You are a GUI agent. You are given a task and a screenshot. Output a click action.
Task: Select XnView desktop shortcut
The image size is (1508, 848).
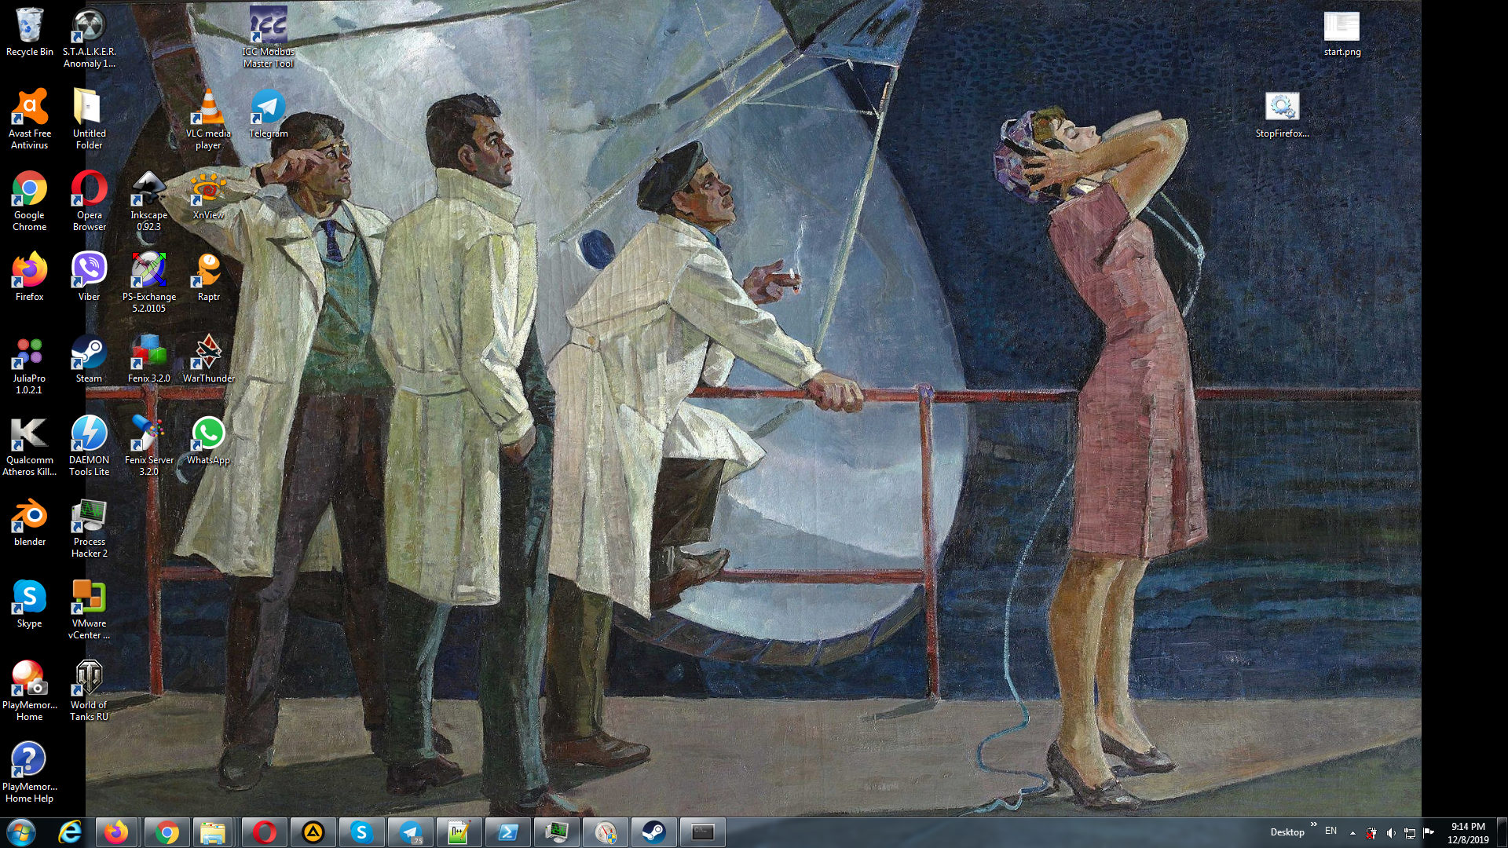coord(208,196)
